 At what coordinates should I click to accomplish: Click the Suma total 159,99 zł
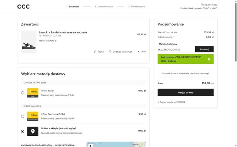[x=207, y=83]
